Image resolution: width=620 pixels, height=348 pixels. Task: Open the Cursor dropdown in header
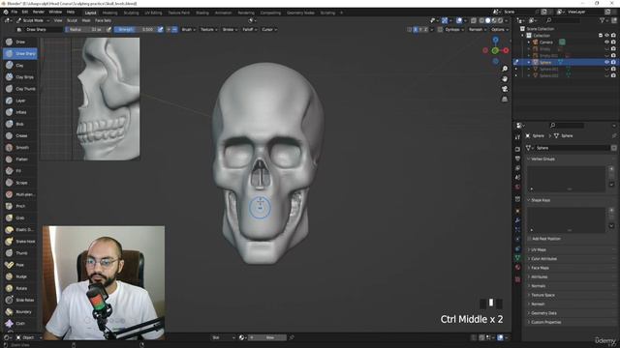click(x=268, y=30)
